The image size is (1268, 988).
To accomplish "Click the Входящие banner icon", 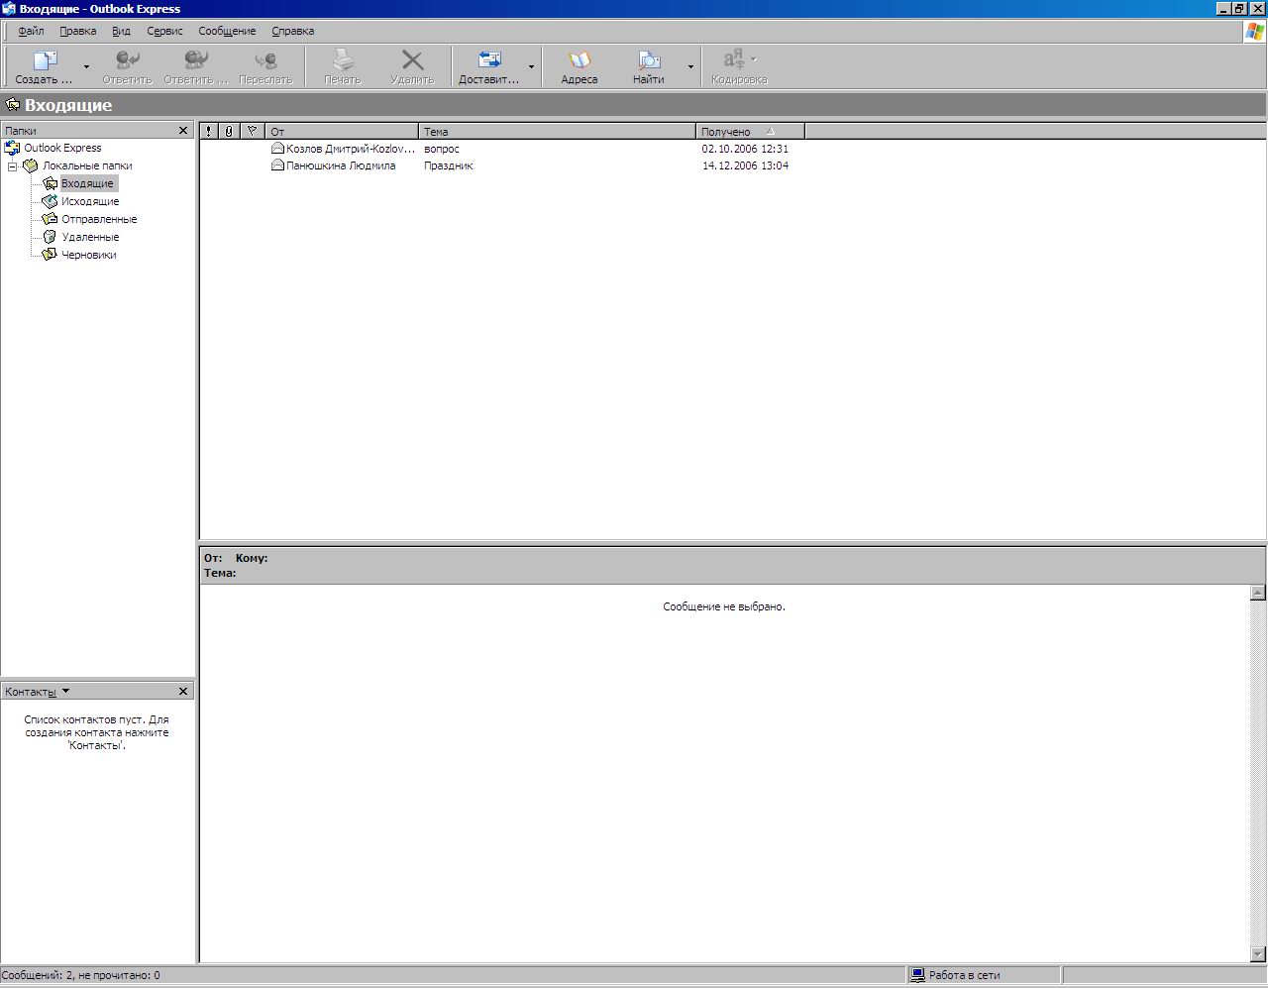I will coord(13,105).
